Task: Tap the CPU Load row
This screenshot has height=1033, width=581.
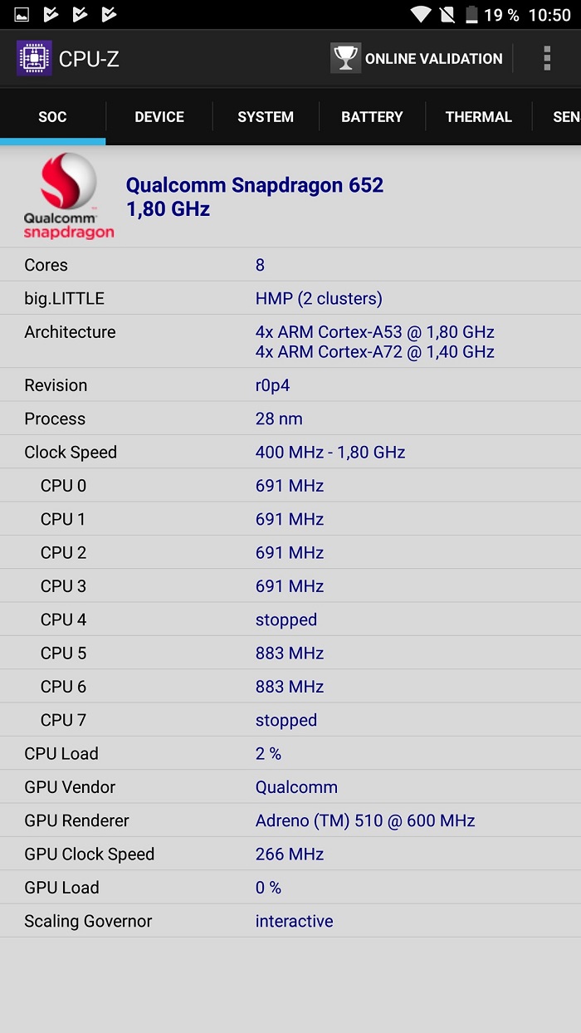Action: [290, 753]
